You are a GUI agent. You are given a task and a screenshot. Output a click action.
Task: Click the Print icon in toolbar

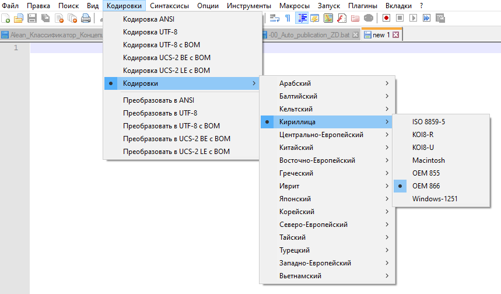(x=86, y=18)
